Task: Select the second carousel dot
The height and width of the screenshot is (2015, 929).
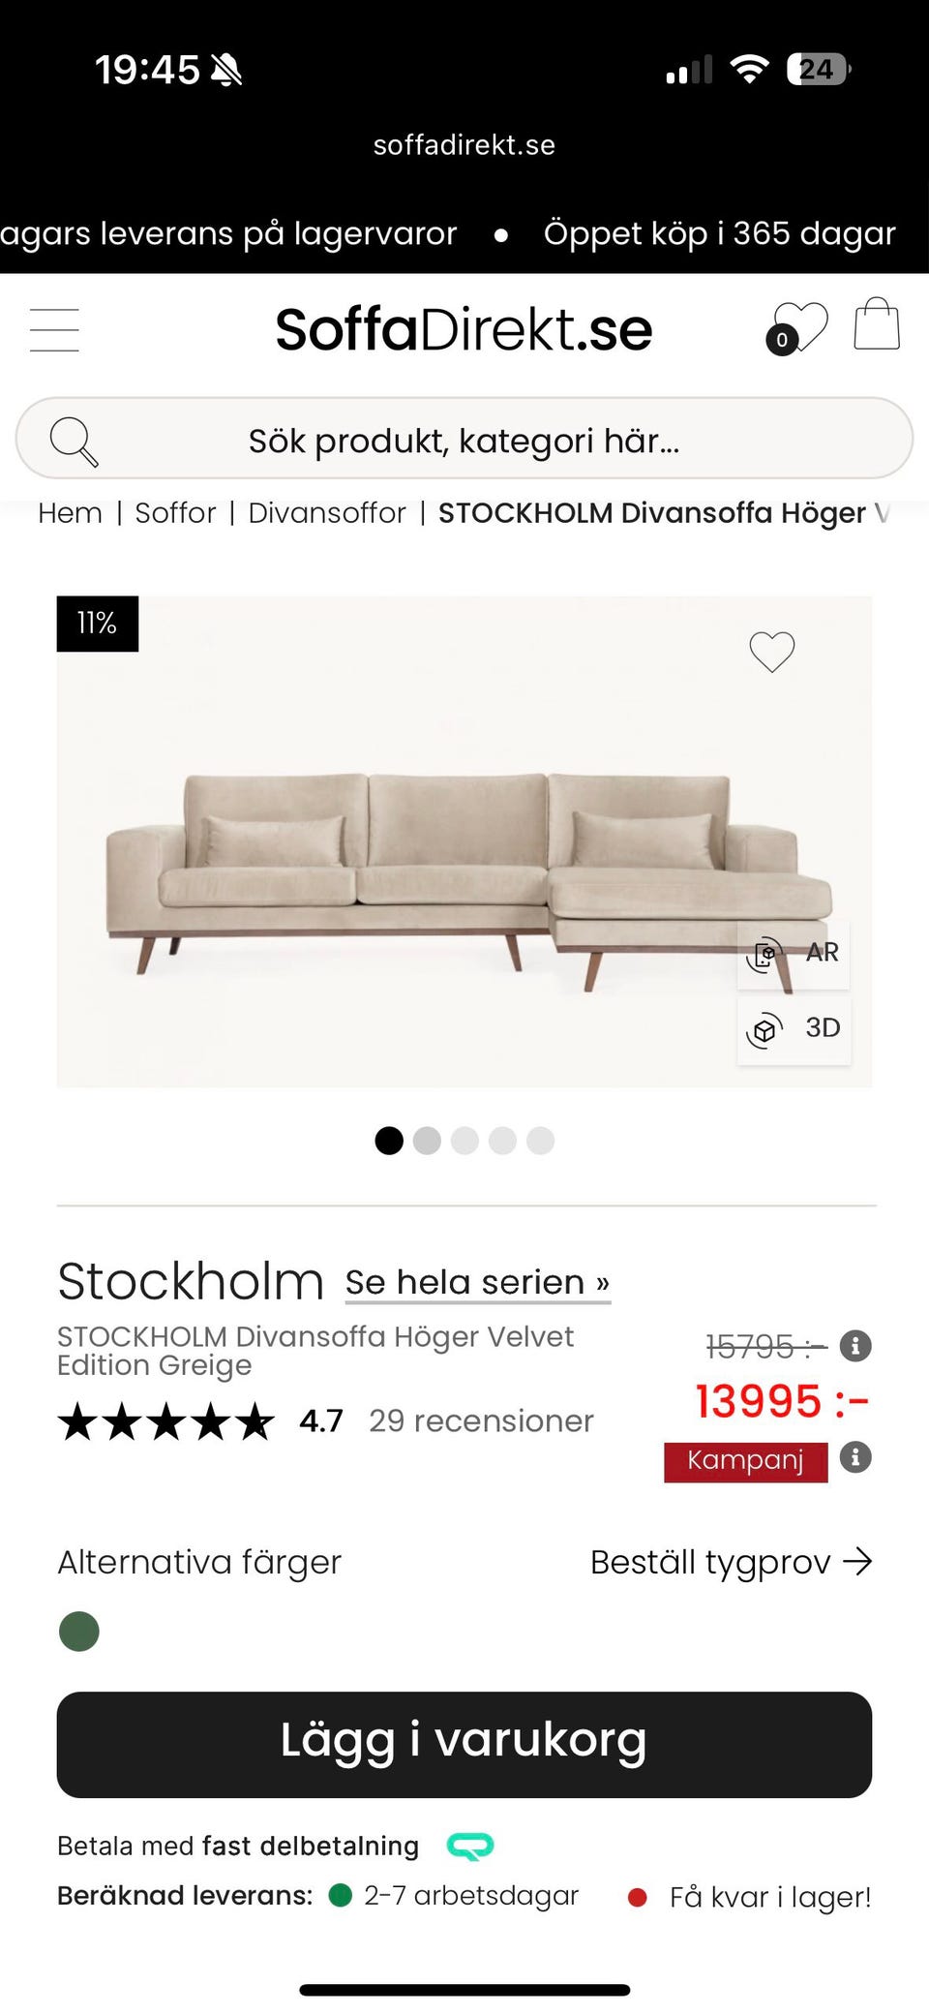Action: click(x=427, y=1141)
